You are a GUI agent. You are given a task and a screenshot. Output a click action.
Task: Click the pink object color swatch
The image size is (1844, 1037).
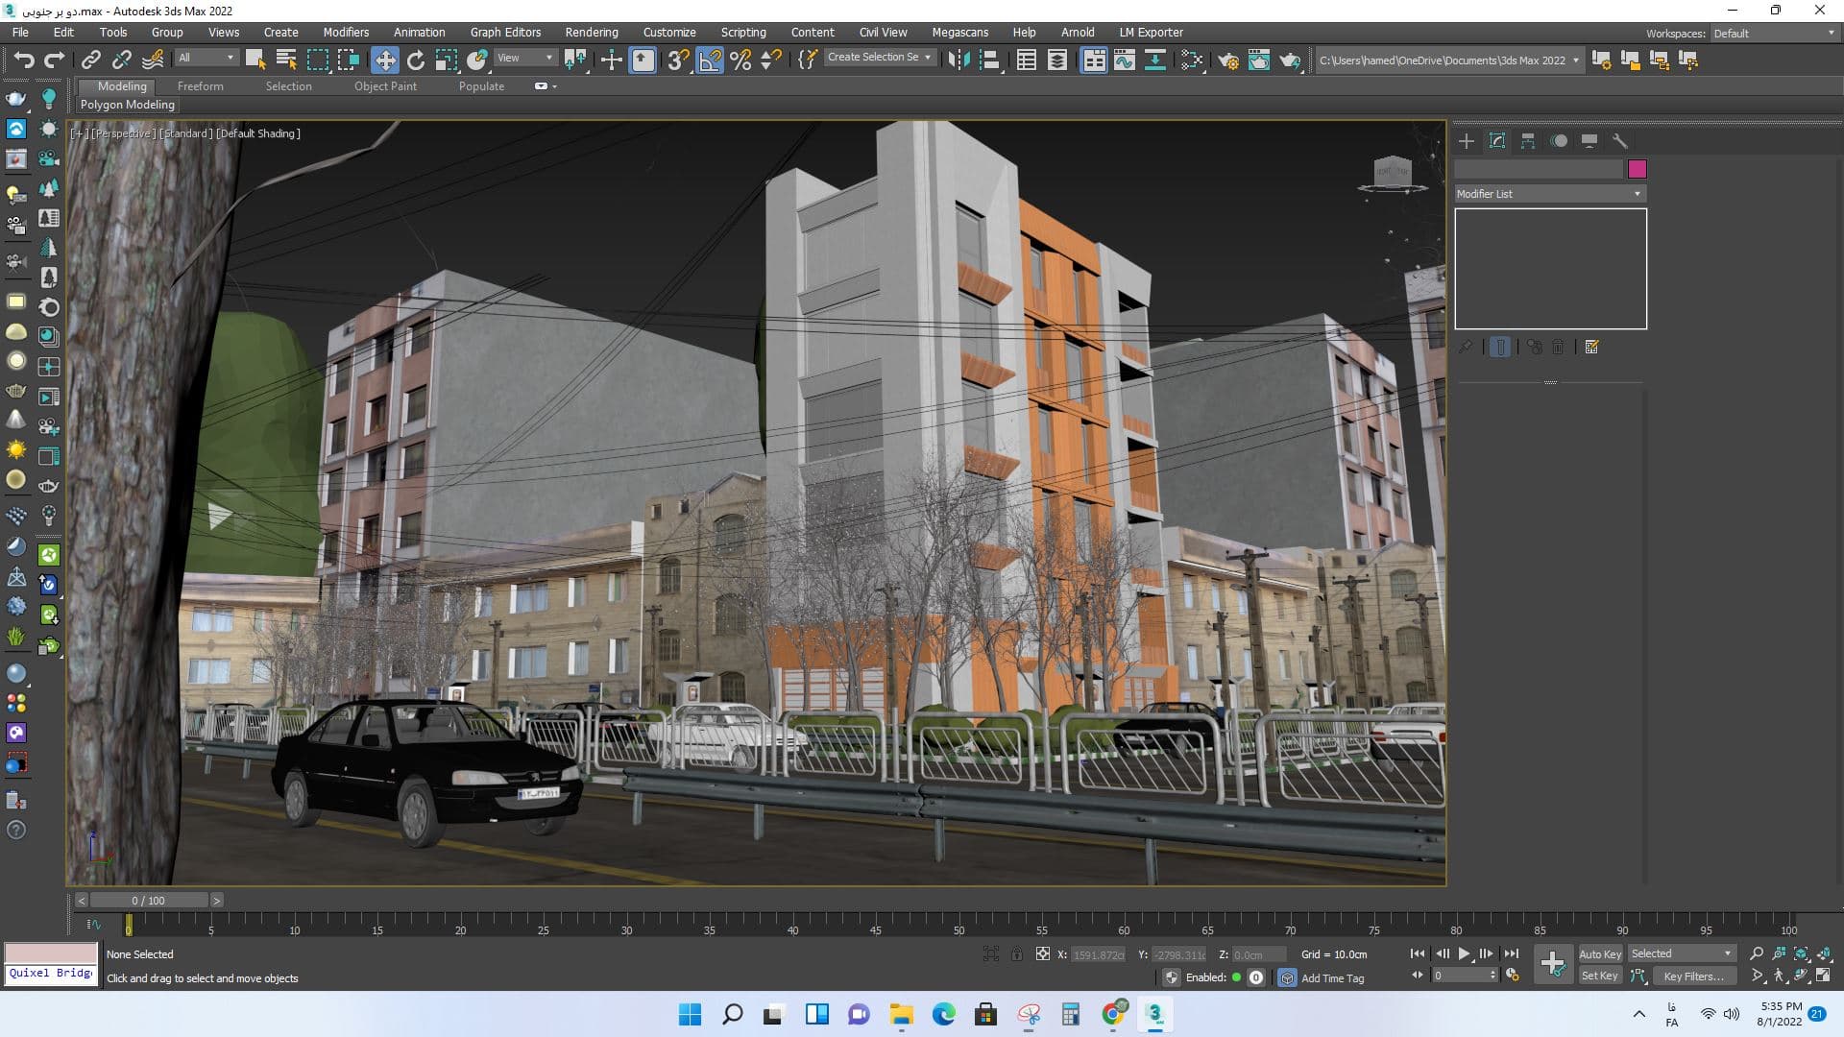click(x=1638, y=169)
